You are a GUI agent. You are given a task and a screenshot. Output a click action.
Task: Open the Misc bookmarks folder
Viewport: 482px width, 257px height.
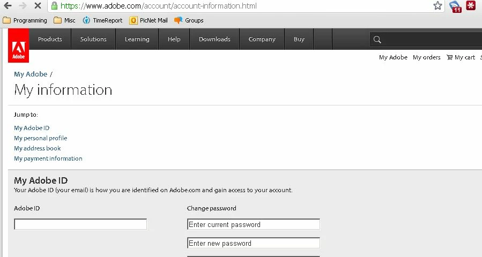pos(64,20)
